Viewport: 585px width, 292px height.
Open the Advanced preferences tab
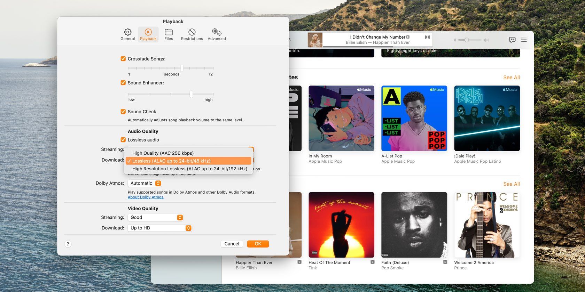point(217,34)
